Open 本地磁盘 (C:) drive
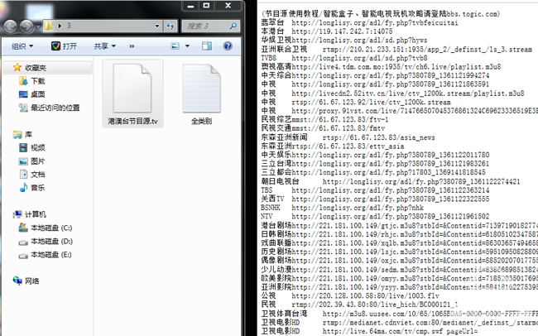 (46, 228)
